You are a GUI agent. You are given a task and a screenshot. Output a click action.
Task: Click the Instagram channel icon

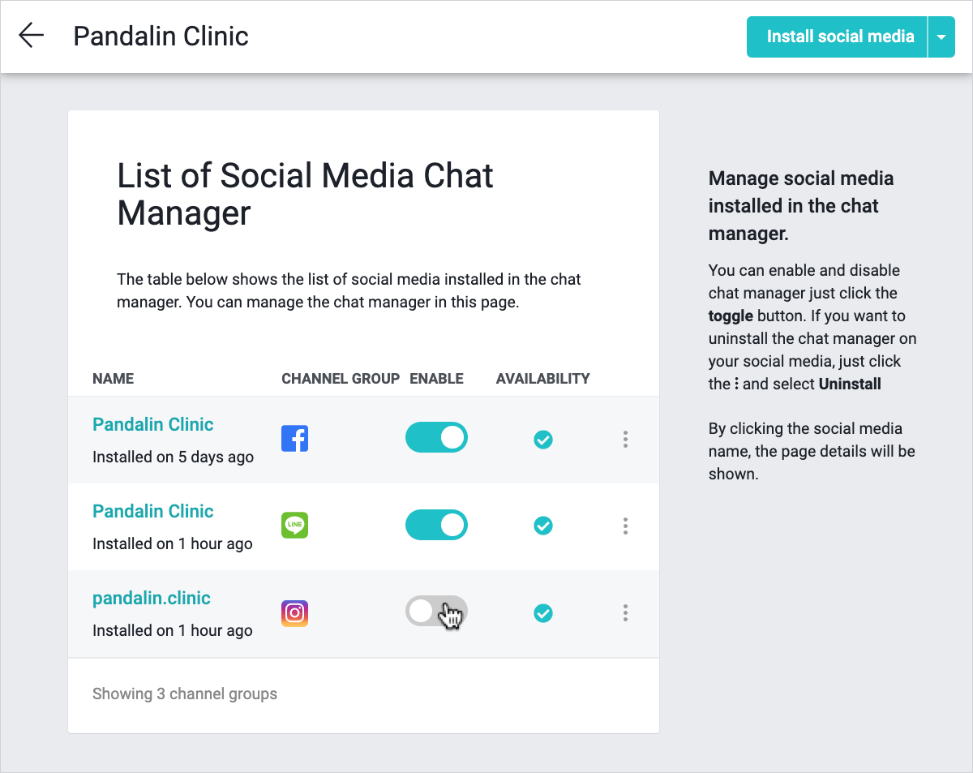pyautogui.click(x=294, y=612)
